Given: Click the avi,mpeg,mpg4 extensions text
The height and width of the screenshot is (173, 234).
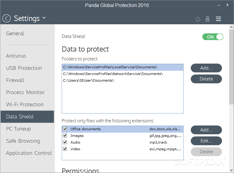Looking at the screenshot, I should point(165,149).
